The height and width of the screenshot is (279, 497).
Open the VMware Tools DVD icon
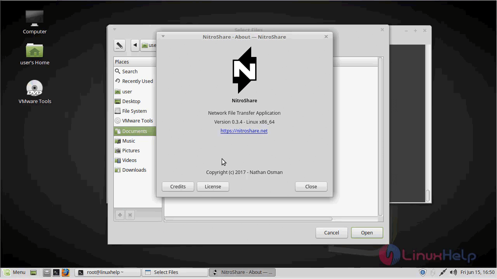(x=35, y=92)
